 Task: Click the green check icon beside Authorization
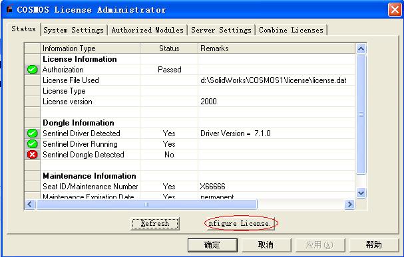point(32,69)
